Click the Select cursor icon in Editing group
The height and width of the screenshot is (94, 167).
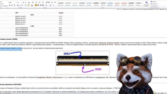(x=151, y=6)
